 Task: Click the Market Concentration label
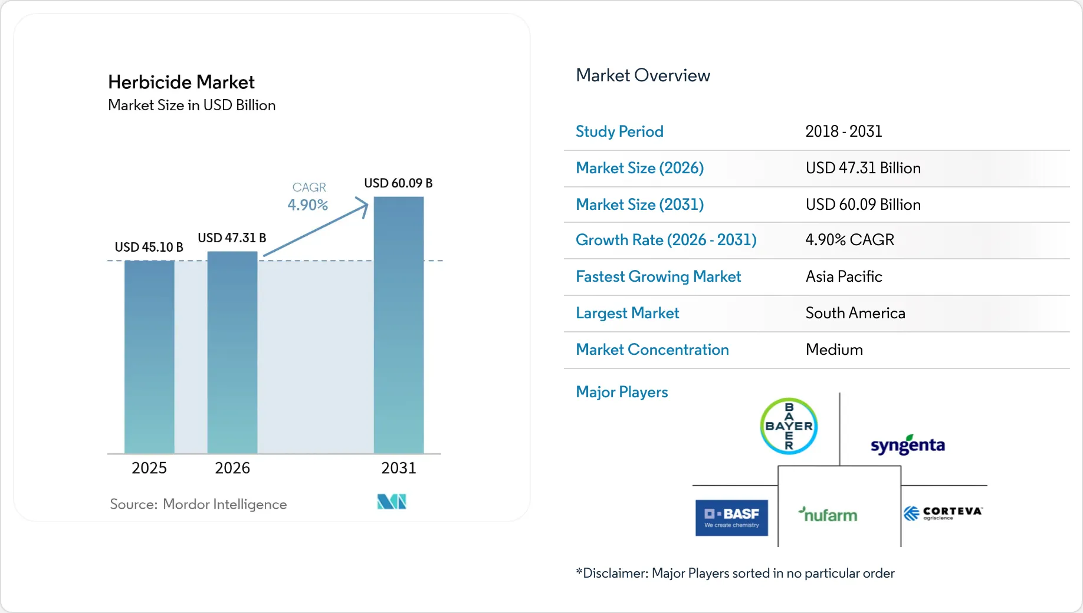point(652,350)
